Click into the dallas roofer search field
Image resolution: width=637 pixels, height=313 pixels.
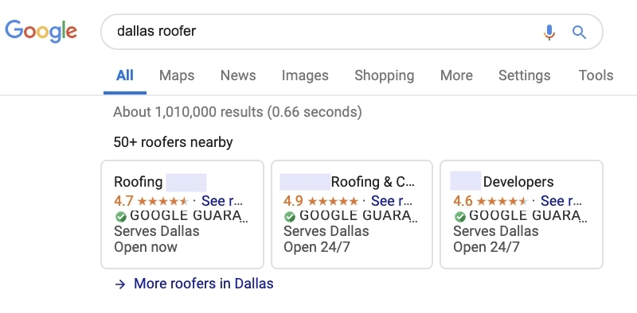point(321,32)
